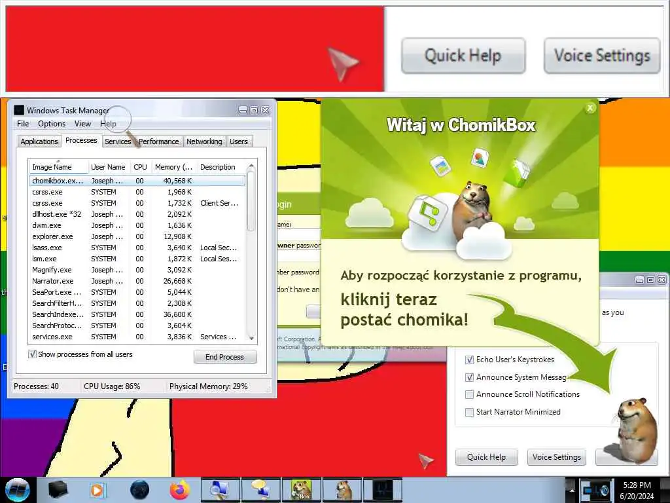Maximize the Windows Task Manager window
The height and width of the screenshot is (503, 670).
[x=255, y=110]
